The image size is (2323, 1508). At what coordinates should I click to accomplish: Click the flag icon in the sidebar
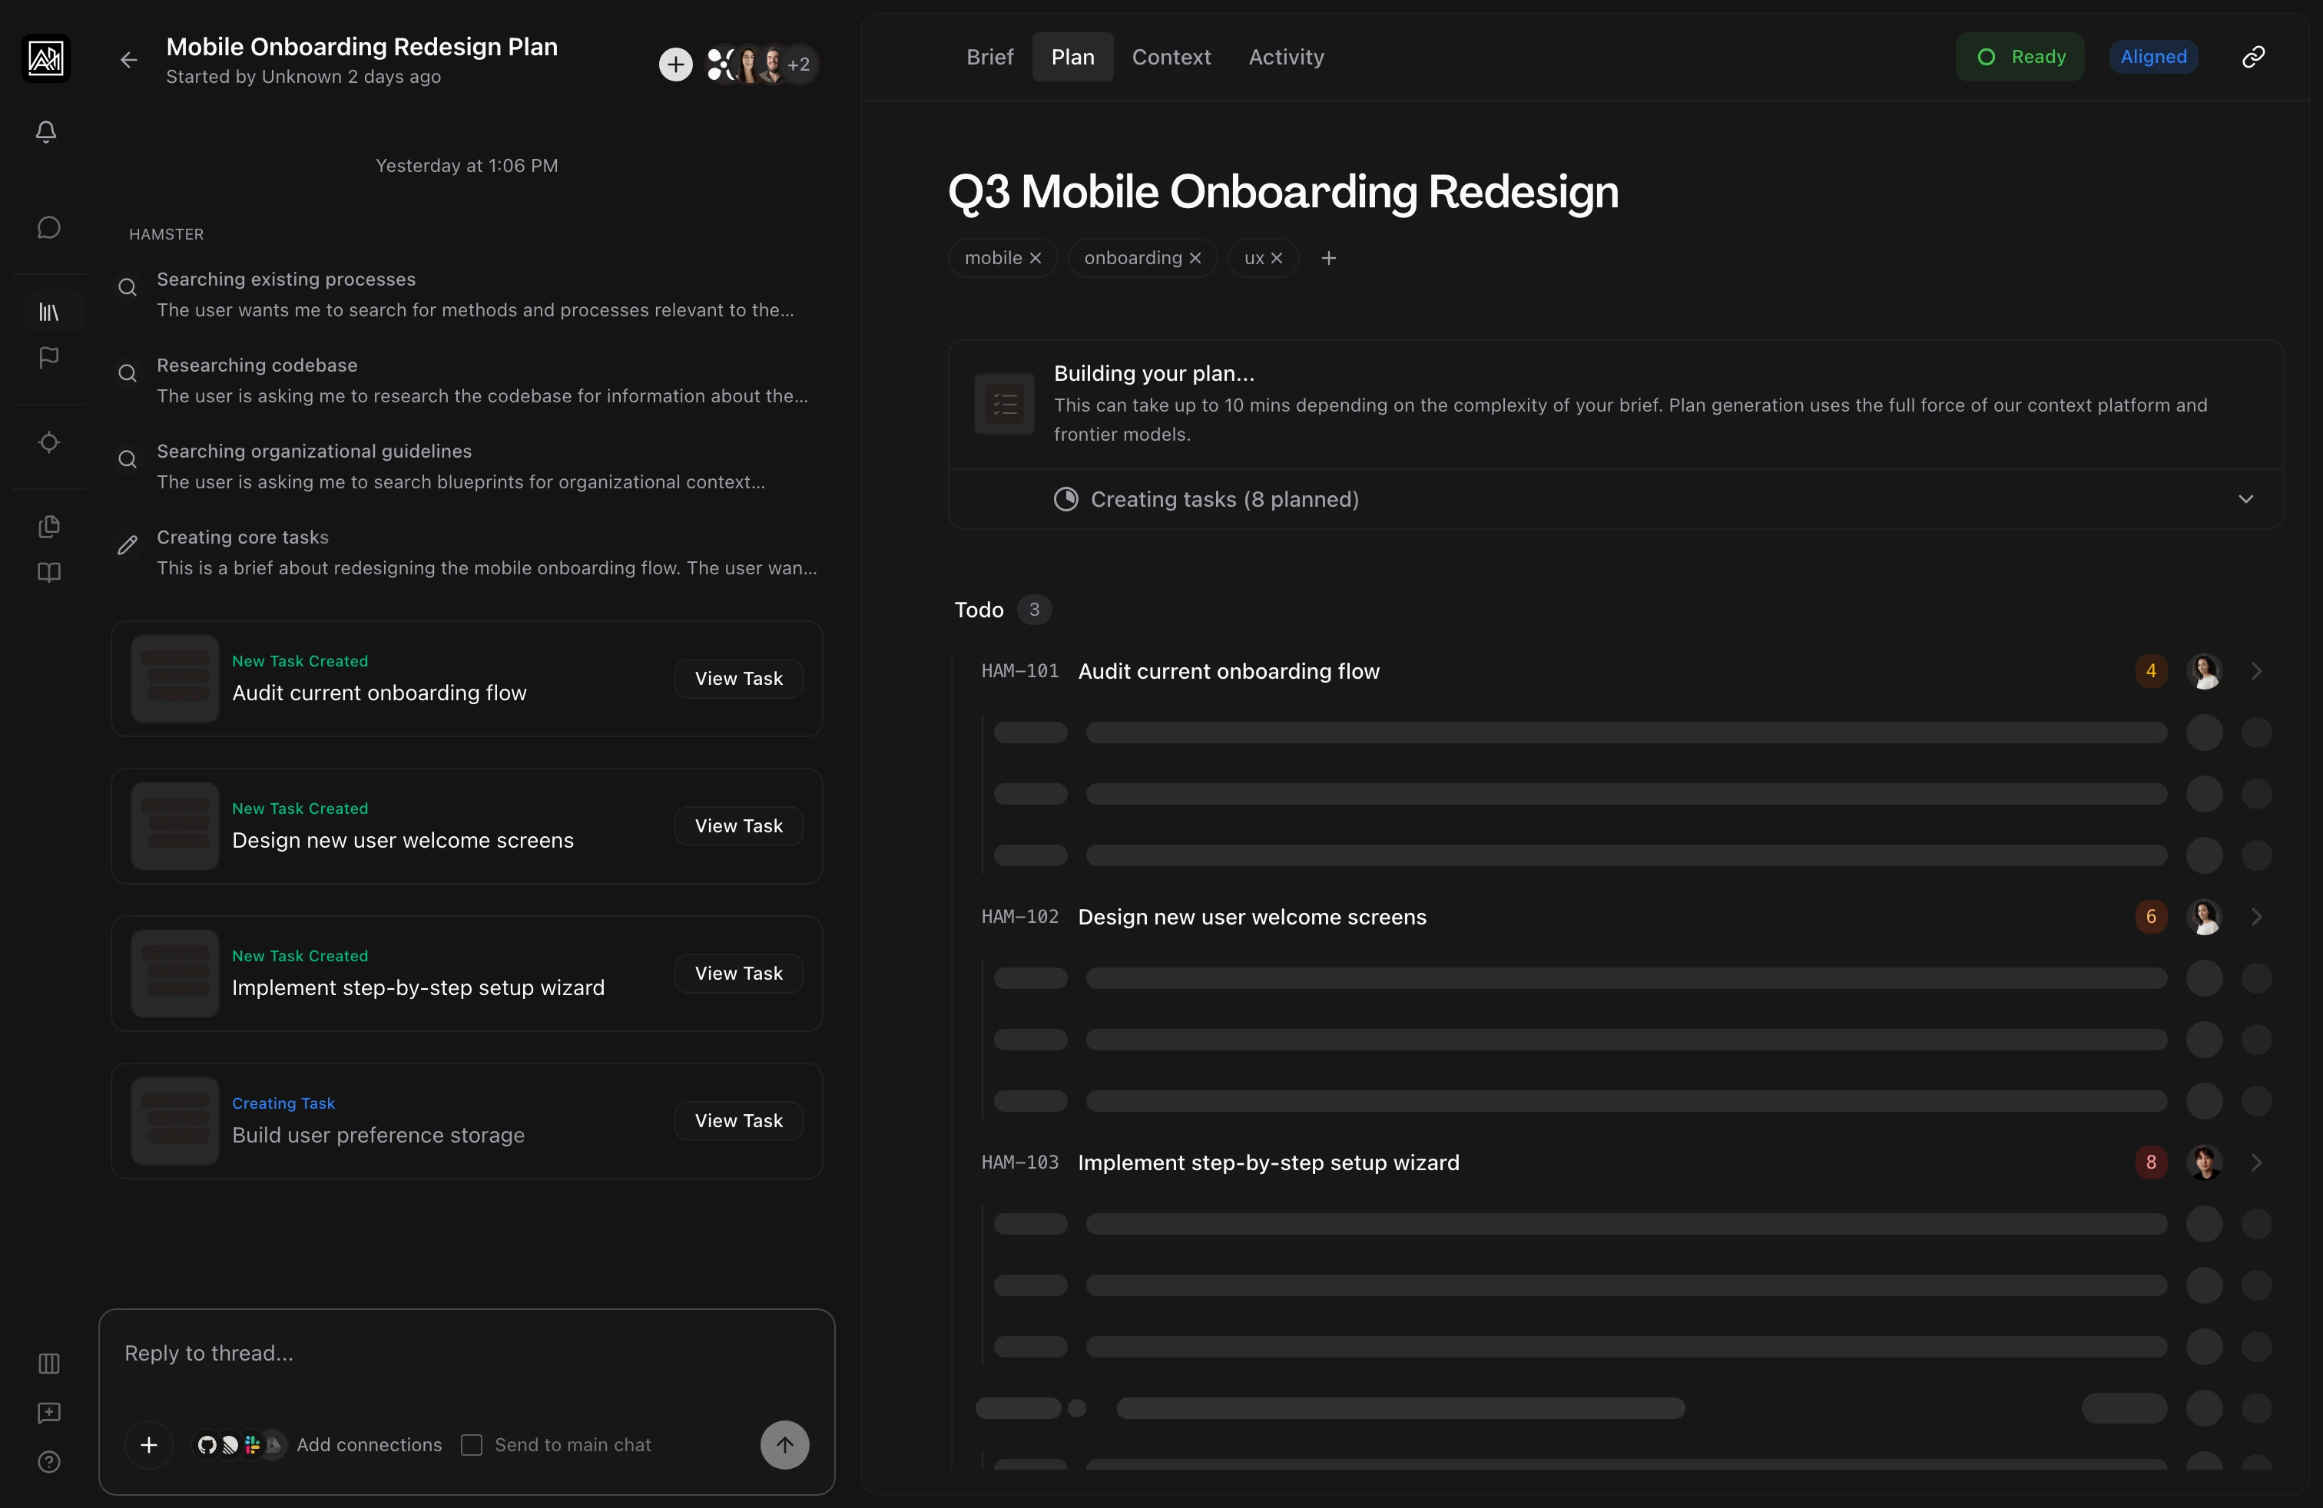pyautogui.click(x=49, y=357)
